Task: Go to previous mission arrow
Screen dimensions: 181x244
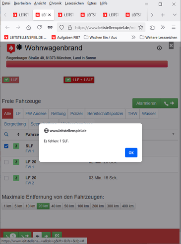Action: pyautogui.click(x=37, y=236)
